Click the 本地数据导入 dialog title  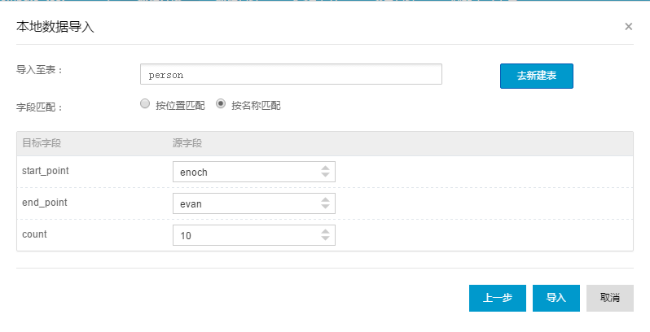pyautogui.click(x=55, y=27)
